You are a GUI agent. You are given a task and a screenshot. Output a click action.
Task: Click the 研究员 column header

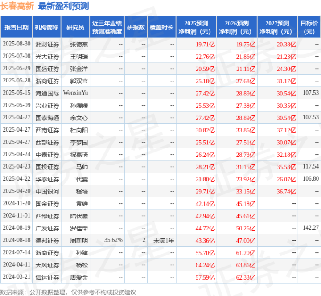point(75,27)
